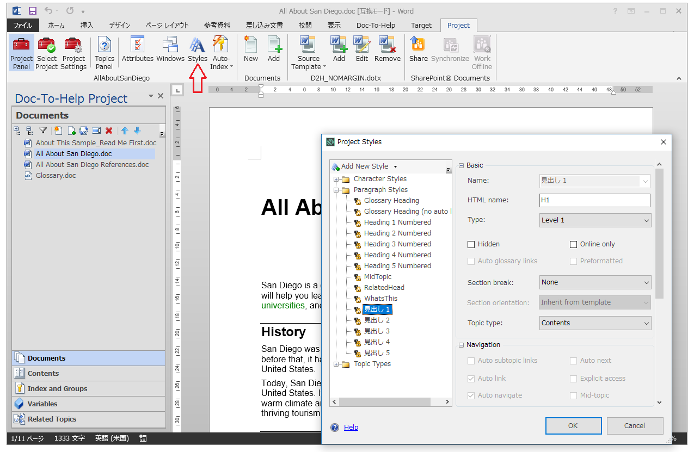Screen dimensions: 694x452
Task: Click the red X delete icon
Action: coord(109,131)
